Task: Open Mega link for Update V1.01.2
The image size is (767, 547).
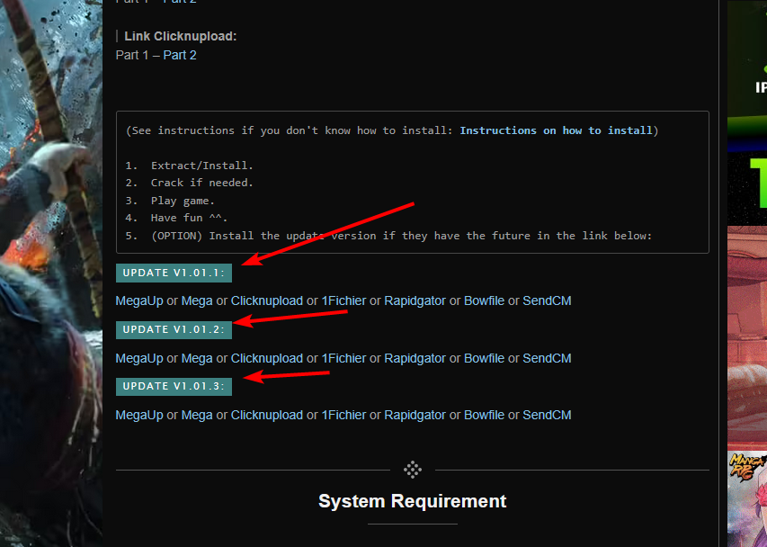Action: [x=197, y=359]
